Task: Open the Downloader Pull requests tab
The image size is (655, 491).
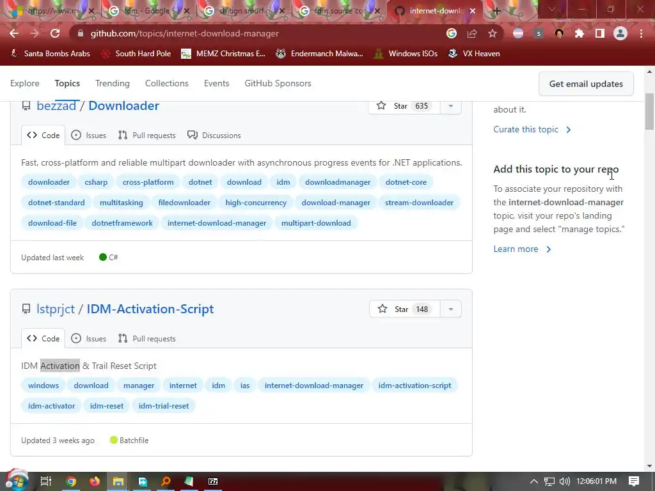Action: click(147, 136)
